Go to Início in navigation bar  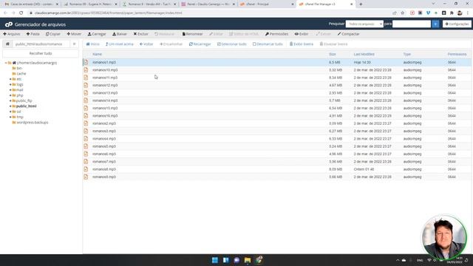pos(93,44)
